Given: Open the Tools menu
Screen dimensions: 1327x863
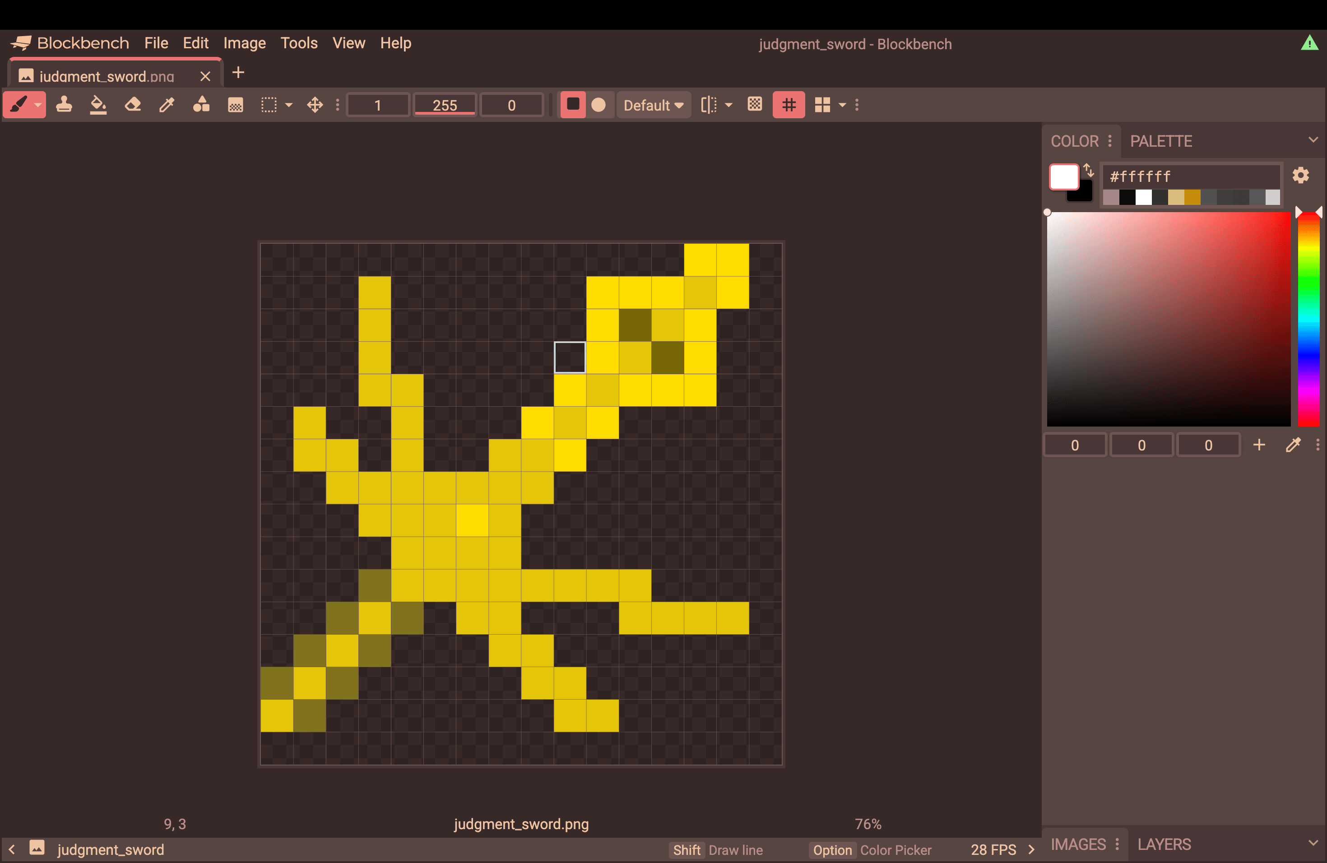Looking at the screenshot, I should pyautogui.click(x=299, y=43).
